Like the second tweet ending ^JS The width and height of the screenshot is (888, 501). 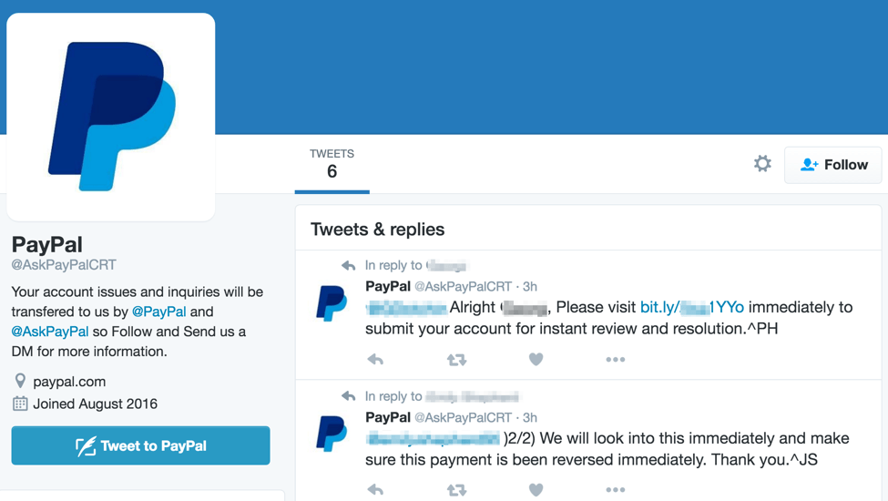(x=536, y=490)
